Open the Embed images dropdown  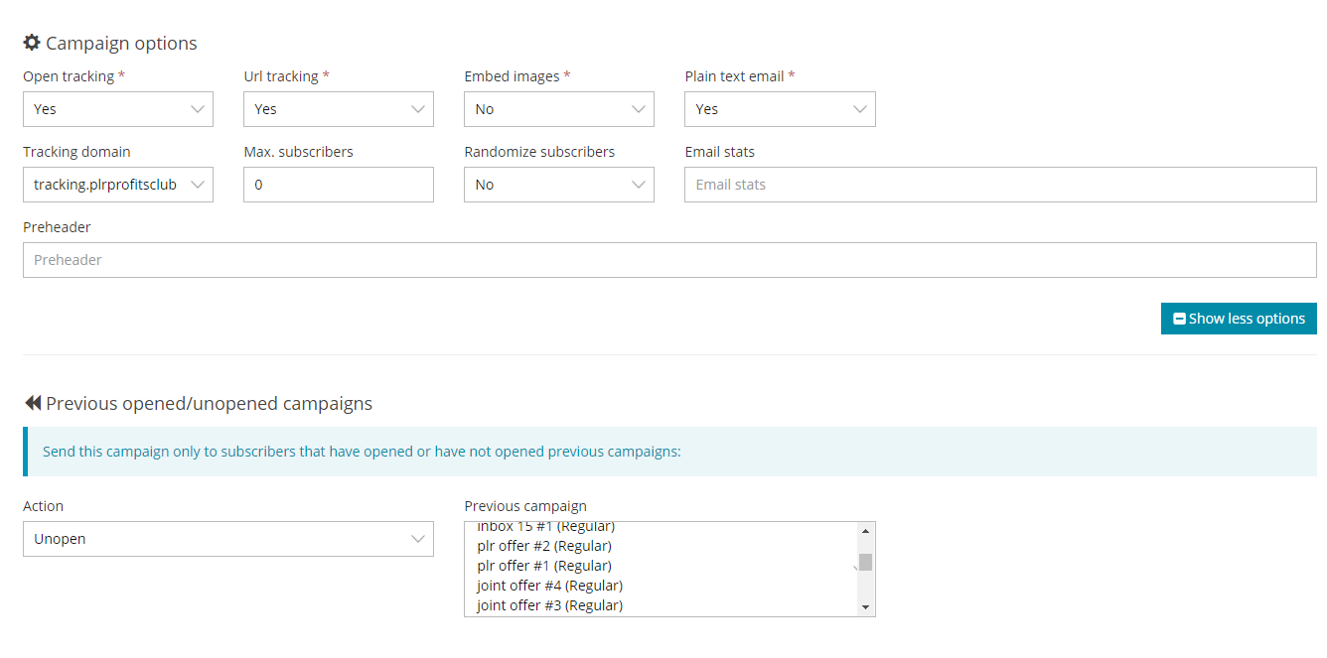pyautogui.click(x=559, y=109)
